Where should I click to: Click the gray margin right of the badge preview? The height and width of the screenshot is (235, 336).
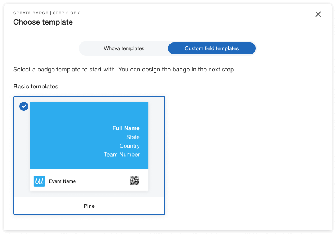point(156,149)
